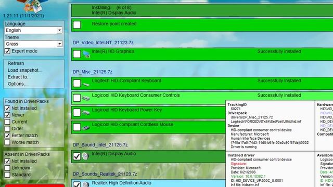Image resolution: width=333 pixels, height=187 pixels.
Task: Uncheck Not installed under Found in DriverPacks
Action: point(7,108)
